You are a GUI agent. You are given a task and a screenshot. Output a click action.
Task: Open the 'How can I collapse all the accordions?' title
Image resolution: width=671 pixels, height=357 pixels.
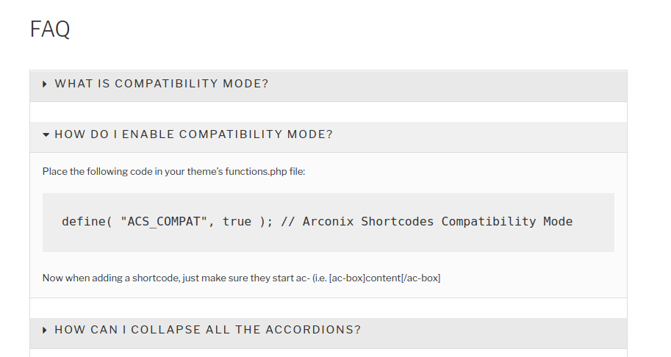[x=207, y=330]
